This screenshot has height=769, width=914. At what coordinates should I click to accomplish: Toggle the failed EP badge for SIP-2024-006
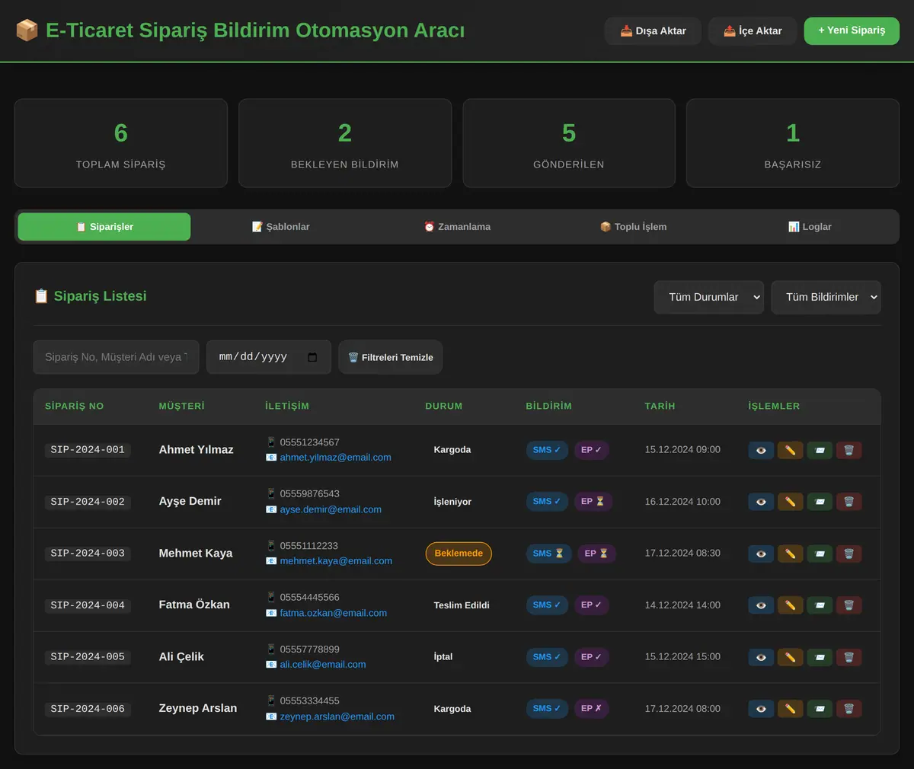[x=591, y=708]
